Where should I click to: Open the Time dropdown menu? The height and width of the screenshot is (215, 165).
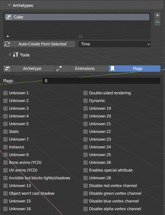115,44
